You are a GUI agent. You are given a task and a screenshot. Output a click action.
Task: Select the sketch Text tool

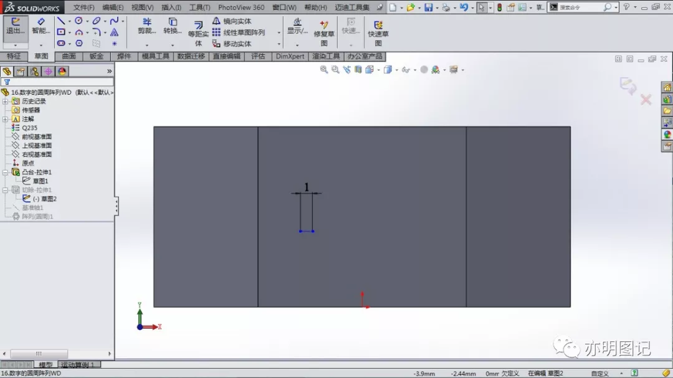[114, 32]
